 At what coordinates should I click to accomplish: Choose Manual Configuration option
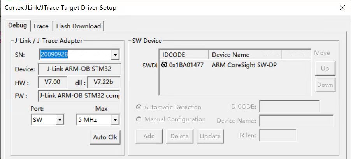(x=139, y=119)
